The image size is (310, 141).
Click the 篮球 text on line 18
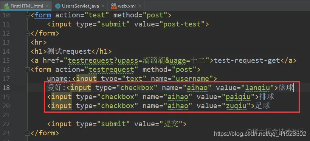pyautogui.click(x=286, y=88)
